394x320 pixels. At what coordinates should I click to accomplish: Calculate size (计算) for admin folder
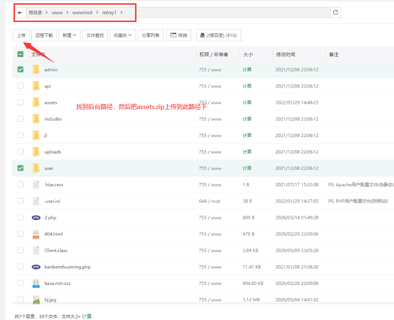click(x=247, y=69)
